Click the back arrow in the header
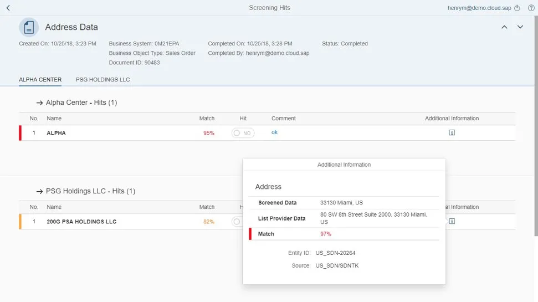 click(8, 8)
